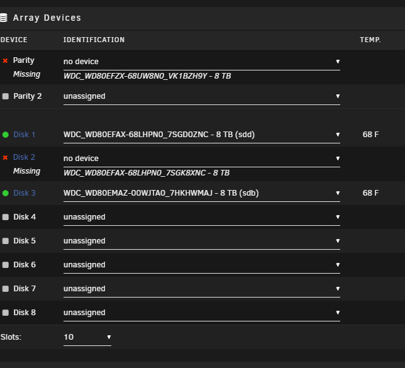This screenshot has height=368, width=405.
Task: Click the green status dot for Disk 1
Action: (x=6, y=135)
